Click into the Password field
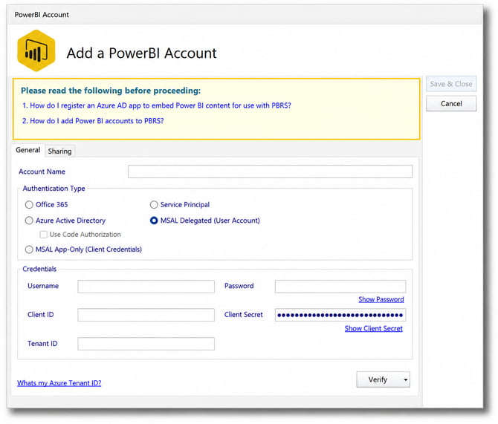Image resolution: width=498 pixels, height=424 pixels. pyautogui.click(x=340, y=287)
